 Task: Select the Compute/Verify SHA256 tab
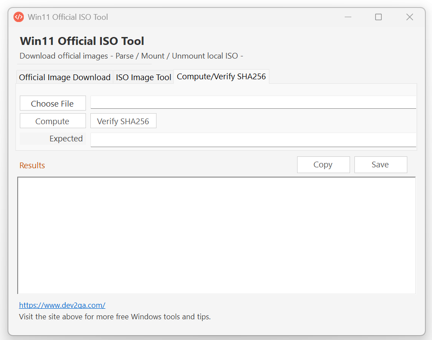(x=221, y=77)
